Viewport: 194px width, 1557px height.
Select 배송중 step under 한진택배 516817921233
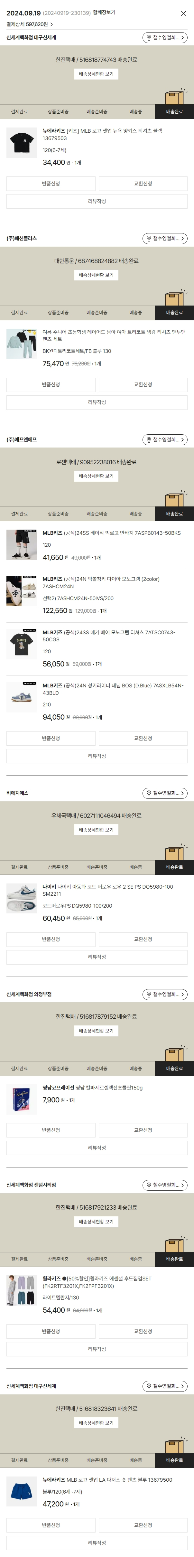[x=135, y=1259]
